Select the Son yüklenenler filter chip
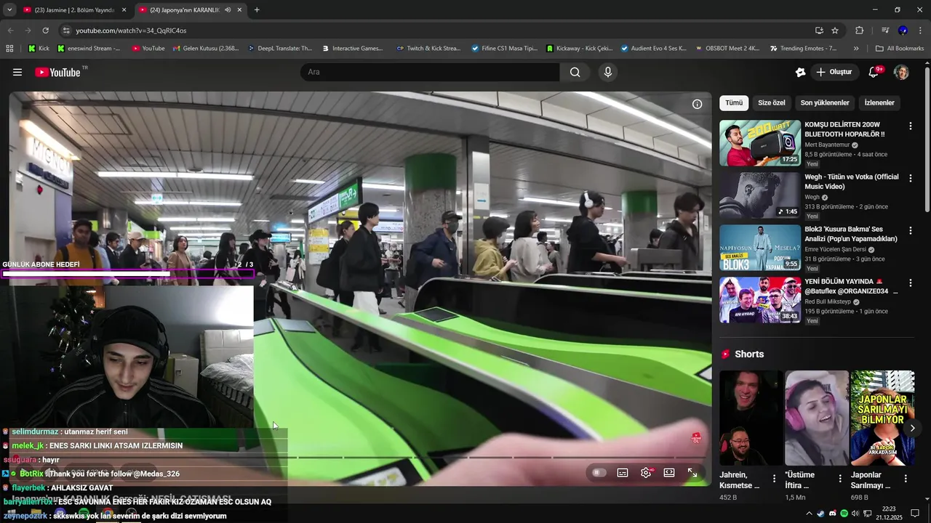 click(825, 103)
